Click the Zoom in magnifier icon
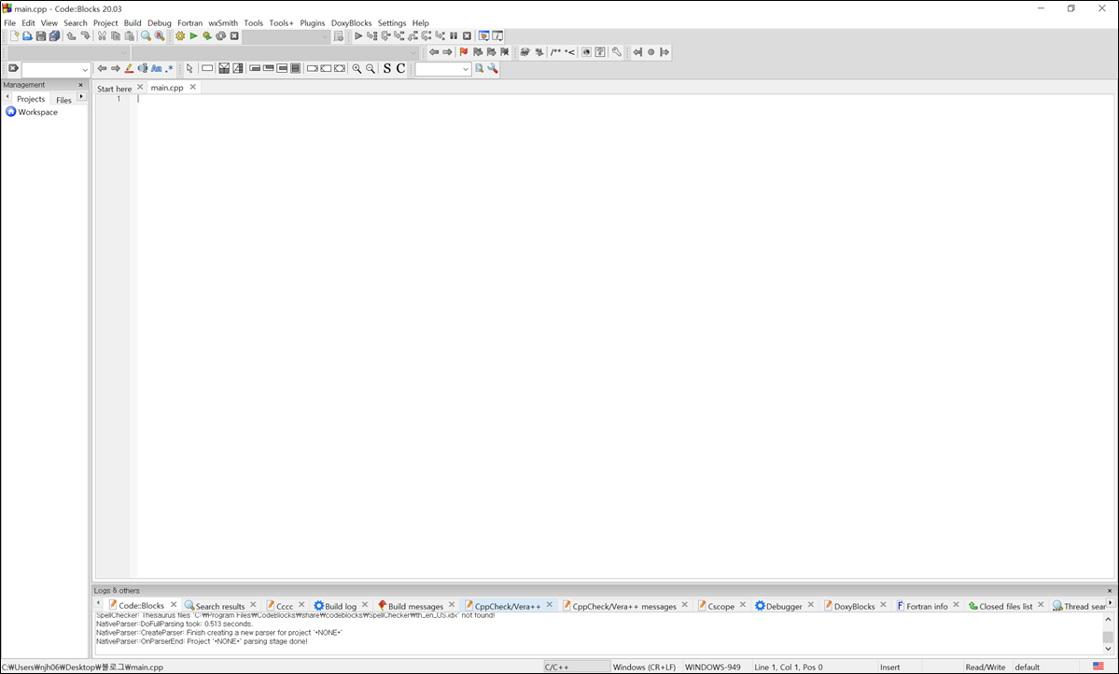1119x674 pixels. tap(357, 68)
